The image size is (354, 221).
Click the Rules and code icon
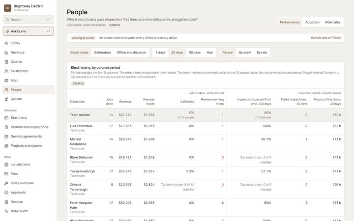pyautogui.click(x=6, y=183)
